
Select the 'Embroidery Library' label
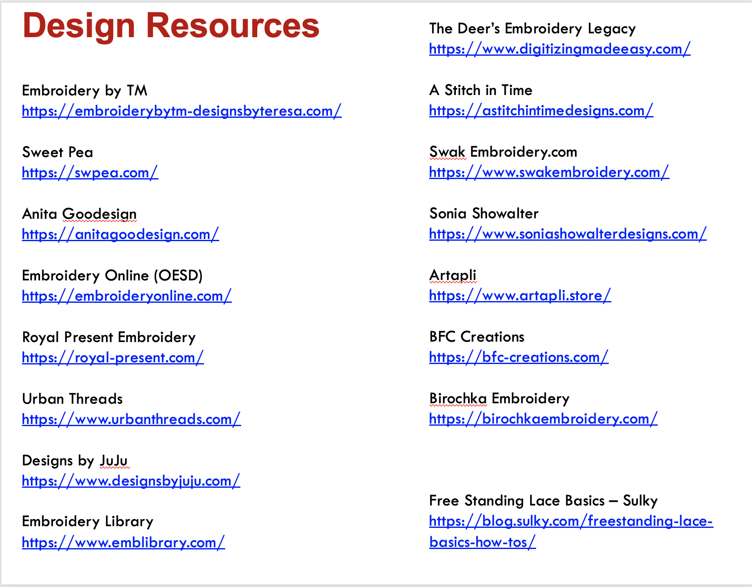pos(87,522)
